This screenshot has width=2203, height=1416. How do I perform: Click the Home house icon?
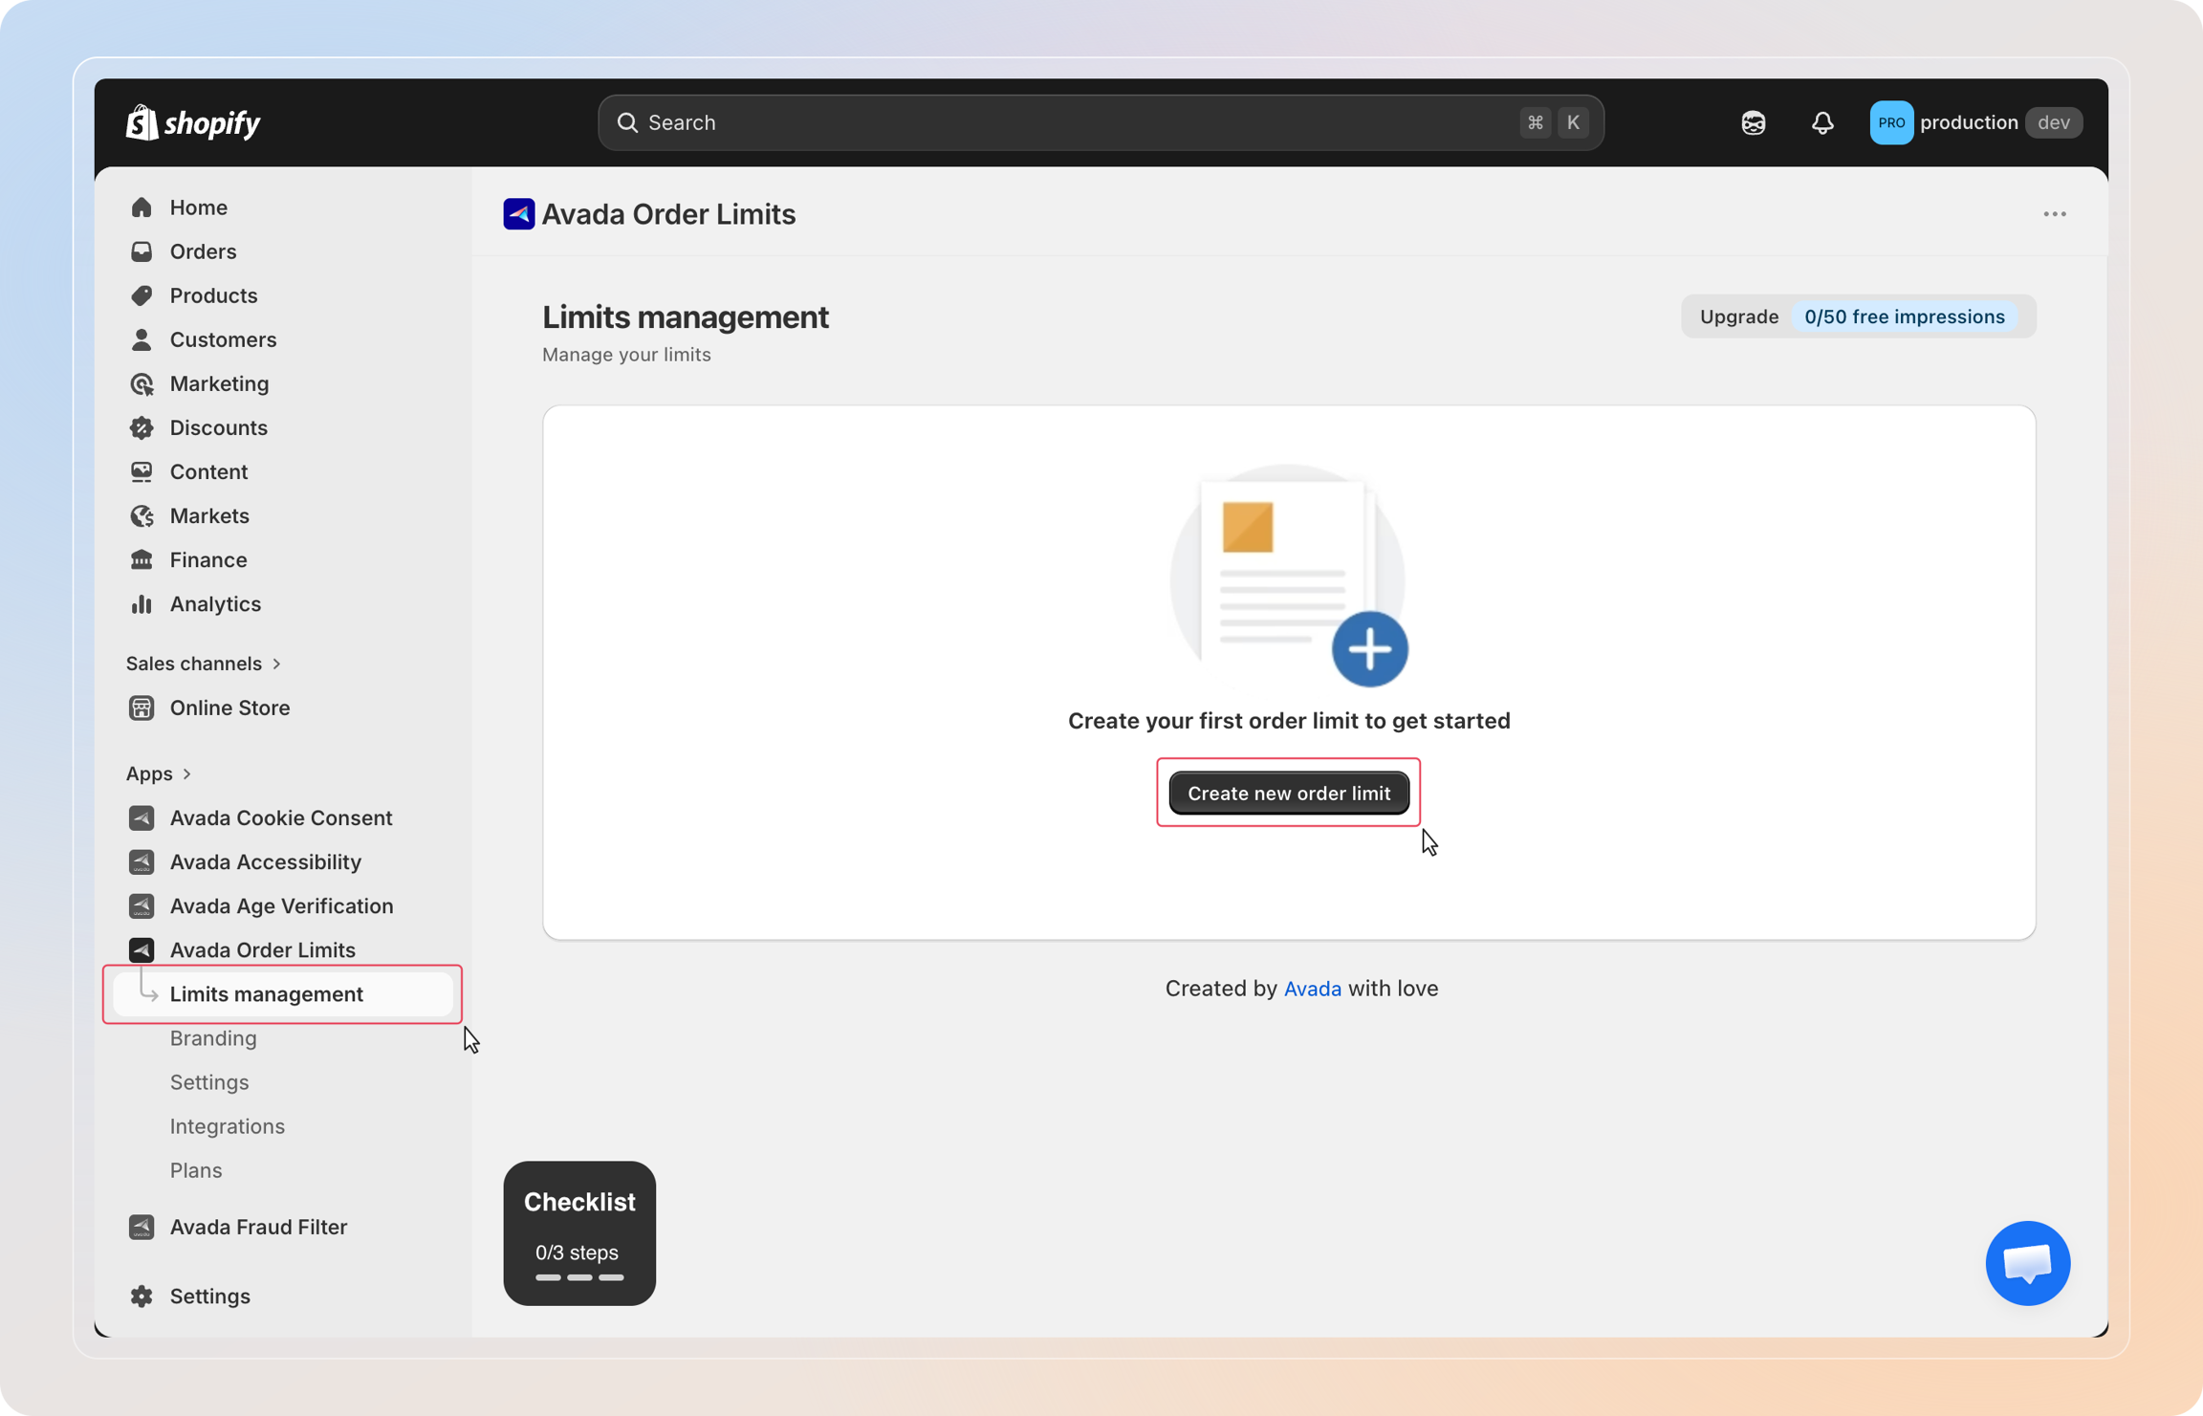click(142, 207)
